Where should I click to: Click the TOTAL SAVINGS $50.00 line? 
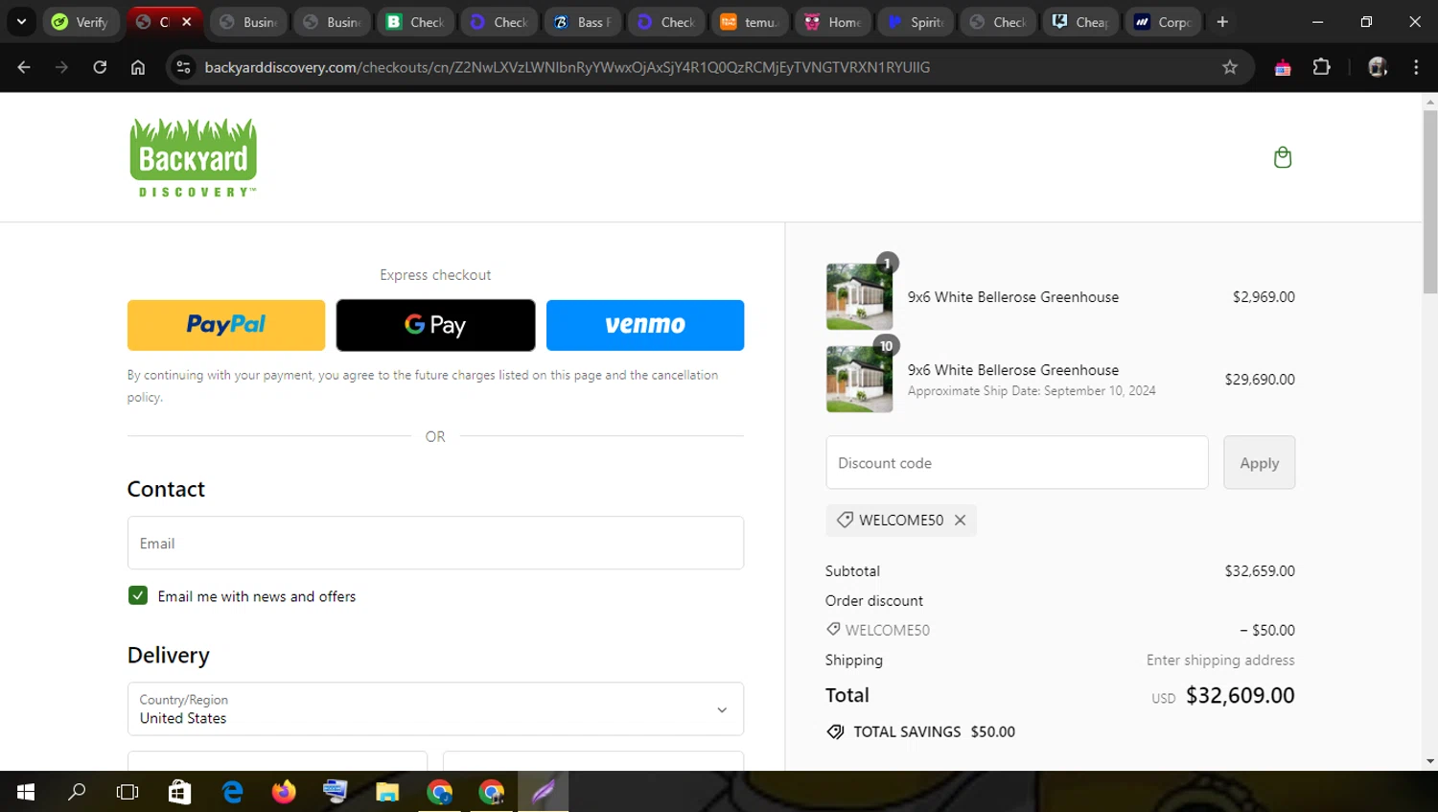tap(920, 731)
